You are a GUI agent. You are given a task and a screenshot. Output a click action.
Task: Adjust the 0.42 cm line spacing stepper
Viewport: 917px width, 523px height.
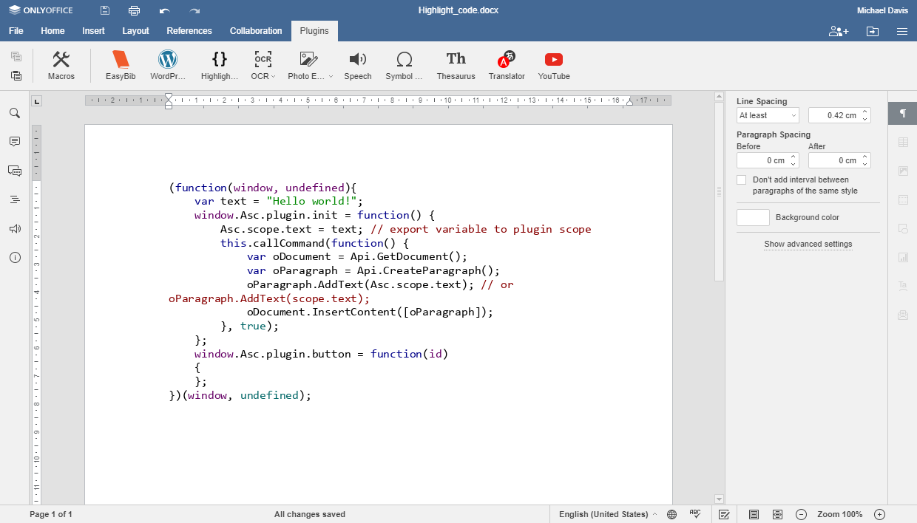tap(865, 115)
